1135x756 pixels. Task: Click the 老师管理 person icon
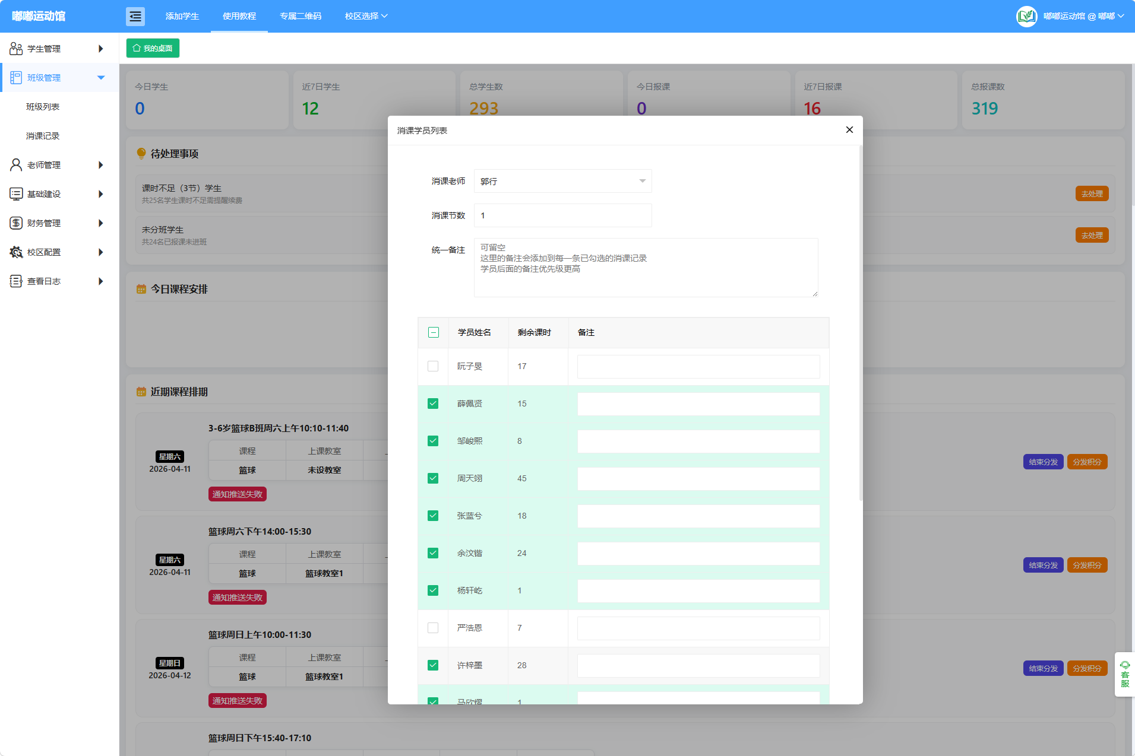(16, 165)
